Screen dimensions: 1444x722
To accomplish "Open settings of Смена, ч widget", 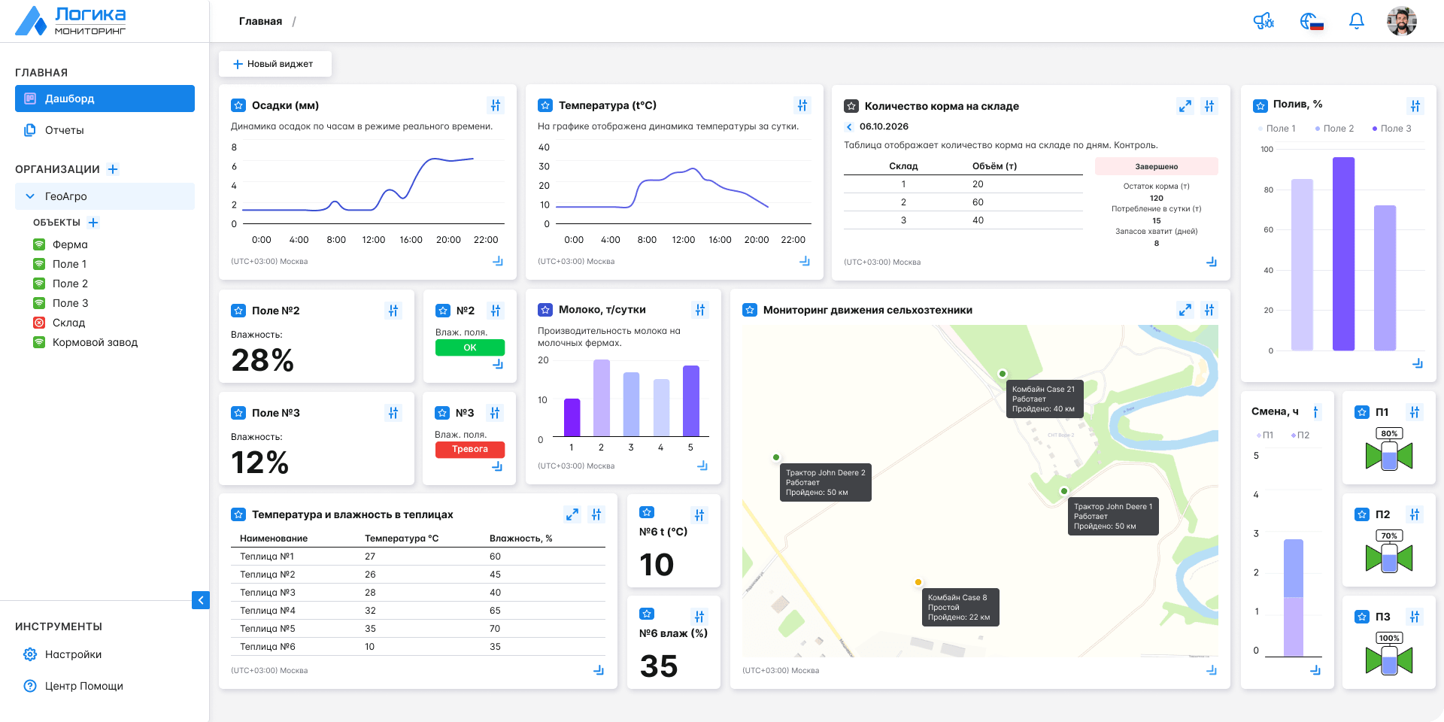I will coord(1315,412).
